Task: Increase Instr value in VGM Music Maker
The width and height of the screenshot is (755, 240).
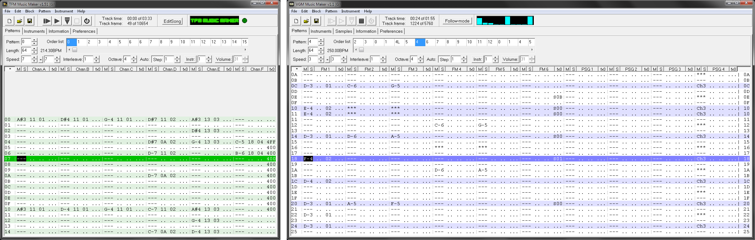Action: pos(495,57)
